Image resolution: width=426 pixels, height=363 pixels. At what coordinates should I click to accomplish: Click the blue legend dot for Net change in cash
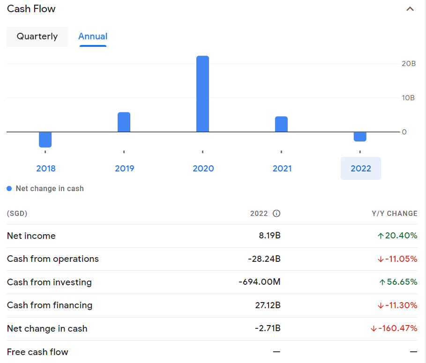9,188
